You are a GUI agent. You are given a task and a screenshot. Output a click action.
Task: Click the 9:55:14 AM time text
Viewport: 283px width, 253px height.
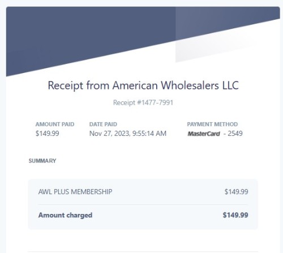coord(149,134)
